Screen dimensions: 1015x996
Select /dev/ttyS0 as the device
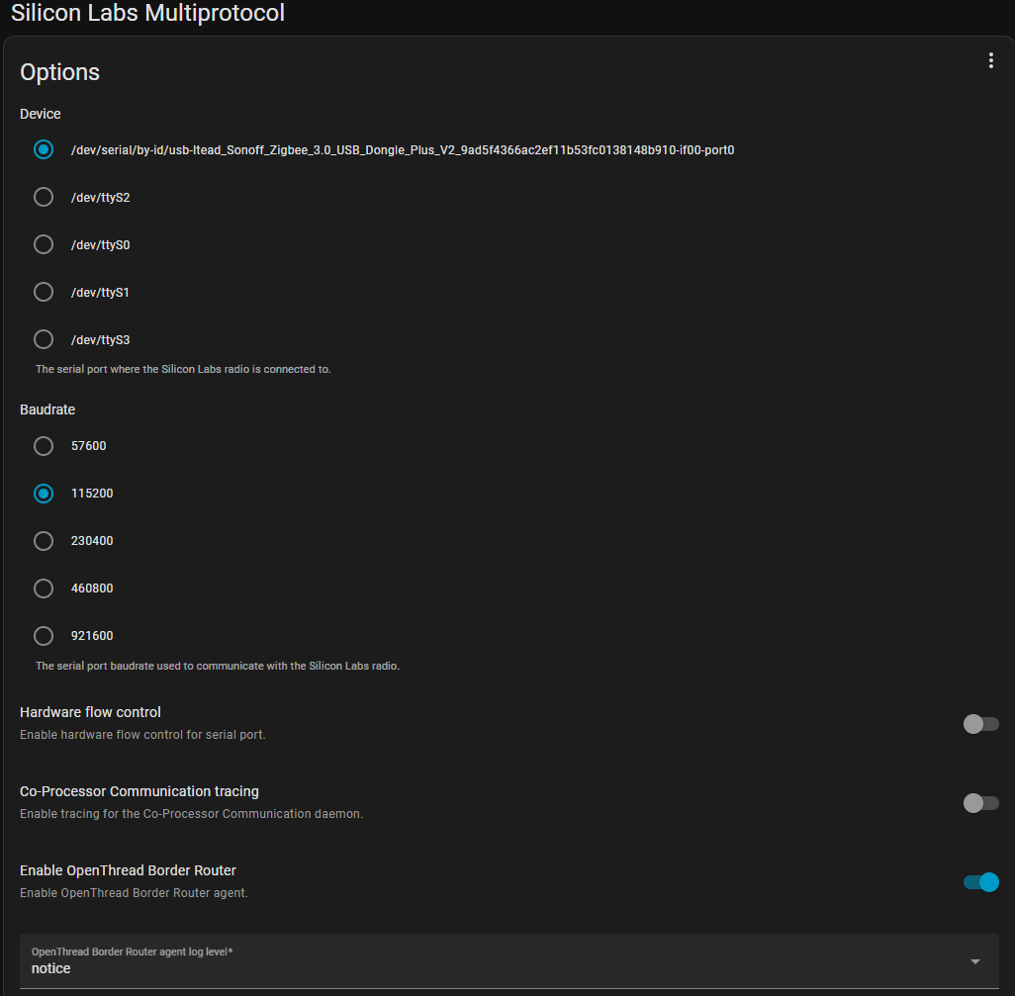[44, 244]
